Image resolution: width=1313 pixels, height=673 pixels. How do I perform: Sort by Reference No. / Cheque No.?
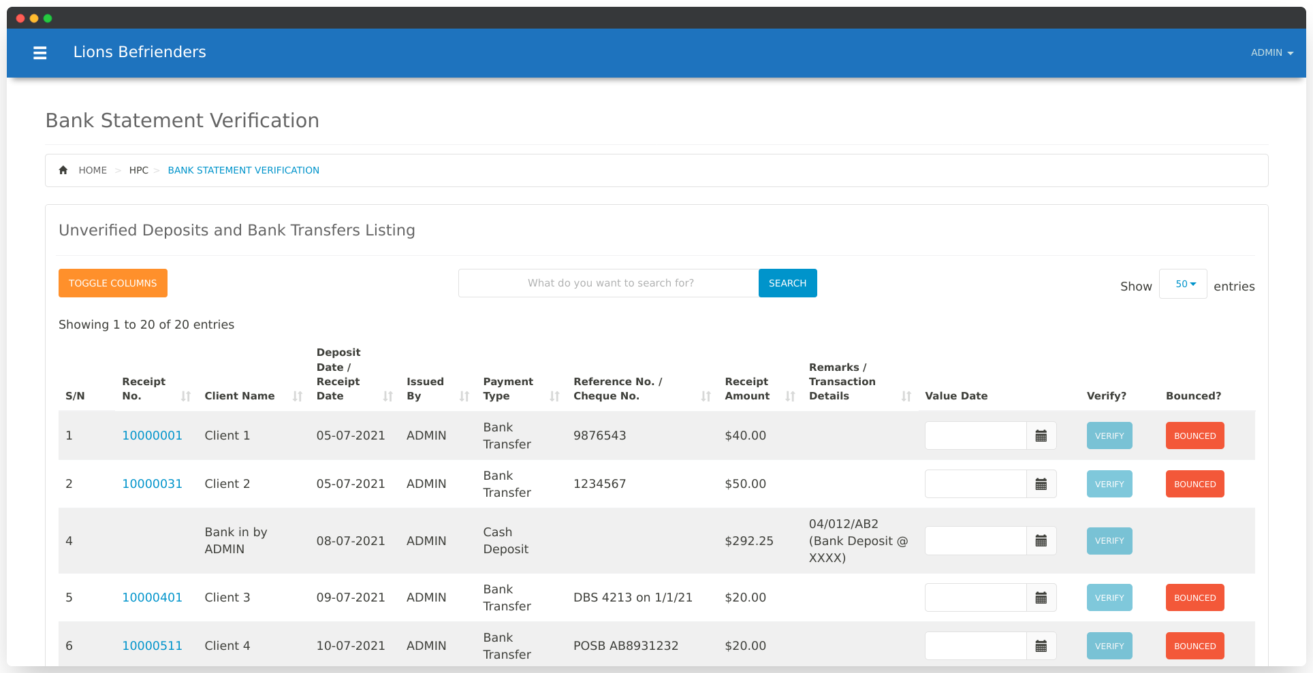[706, 396]
